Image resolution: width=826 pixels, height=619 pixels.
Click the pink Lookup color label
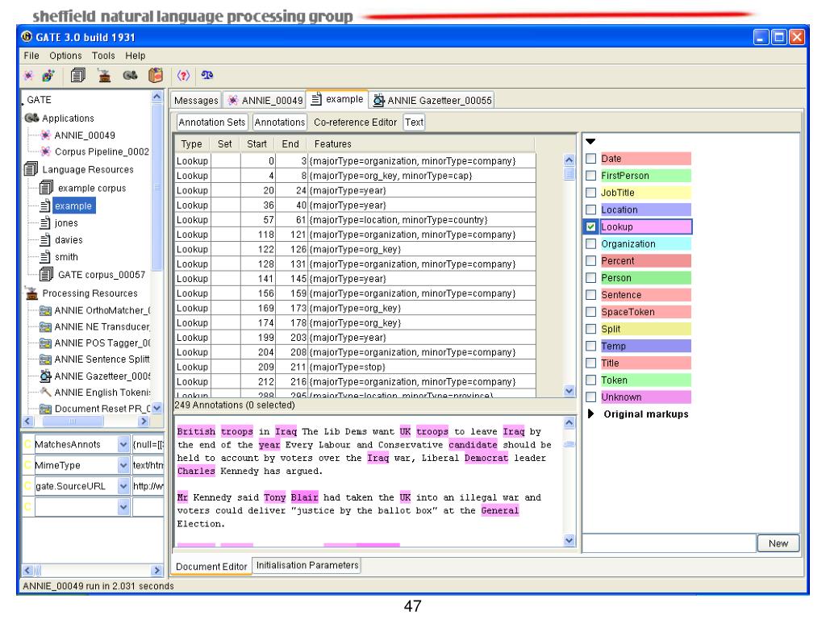click(645, 226)
